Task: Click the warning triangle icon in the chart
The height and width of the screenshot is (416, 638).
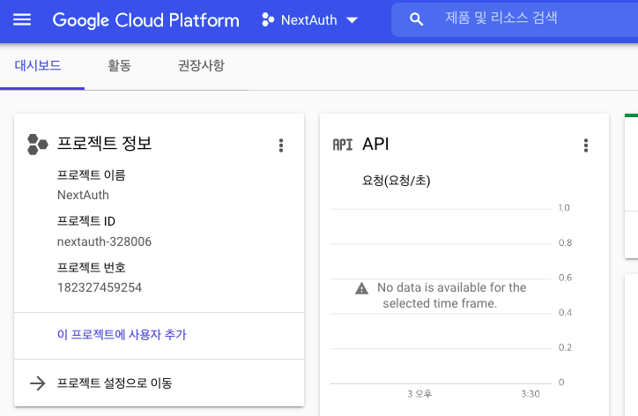Action: 361,288
